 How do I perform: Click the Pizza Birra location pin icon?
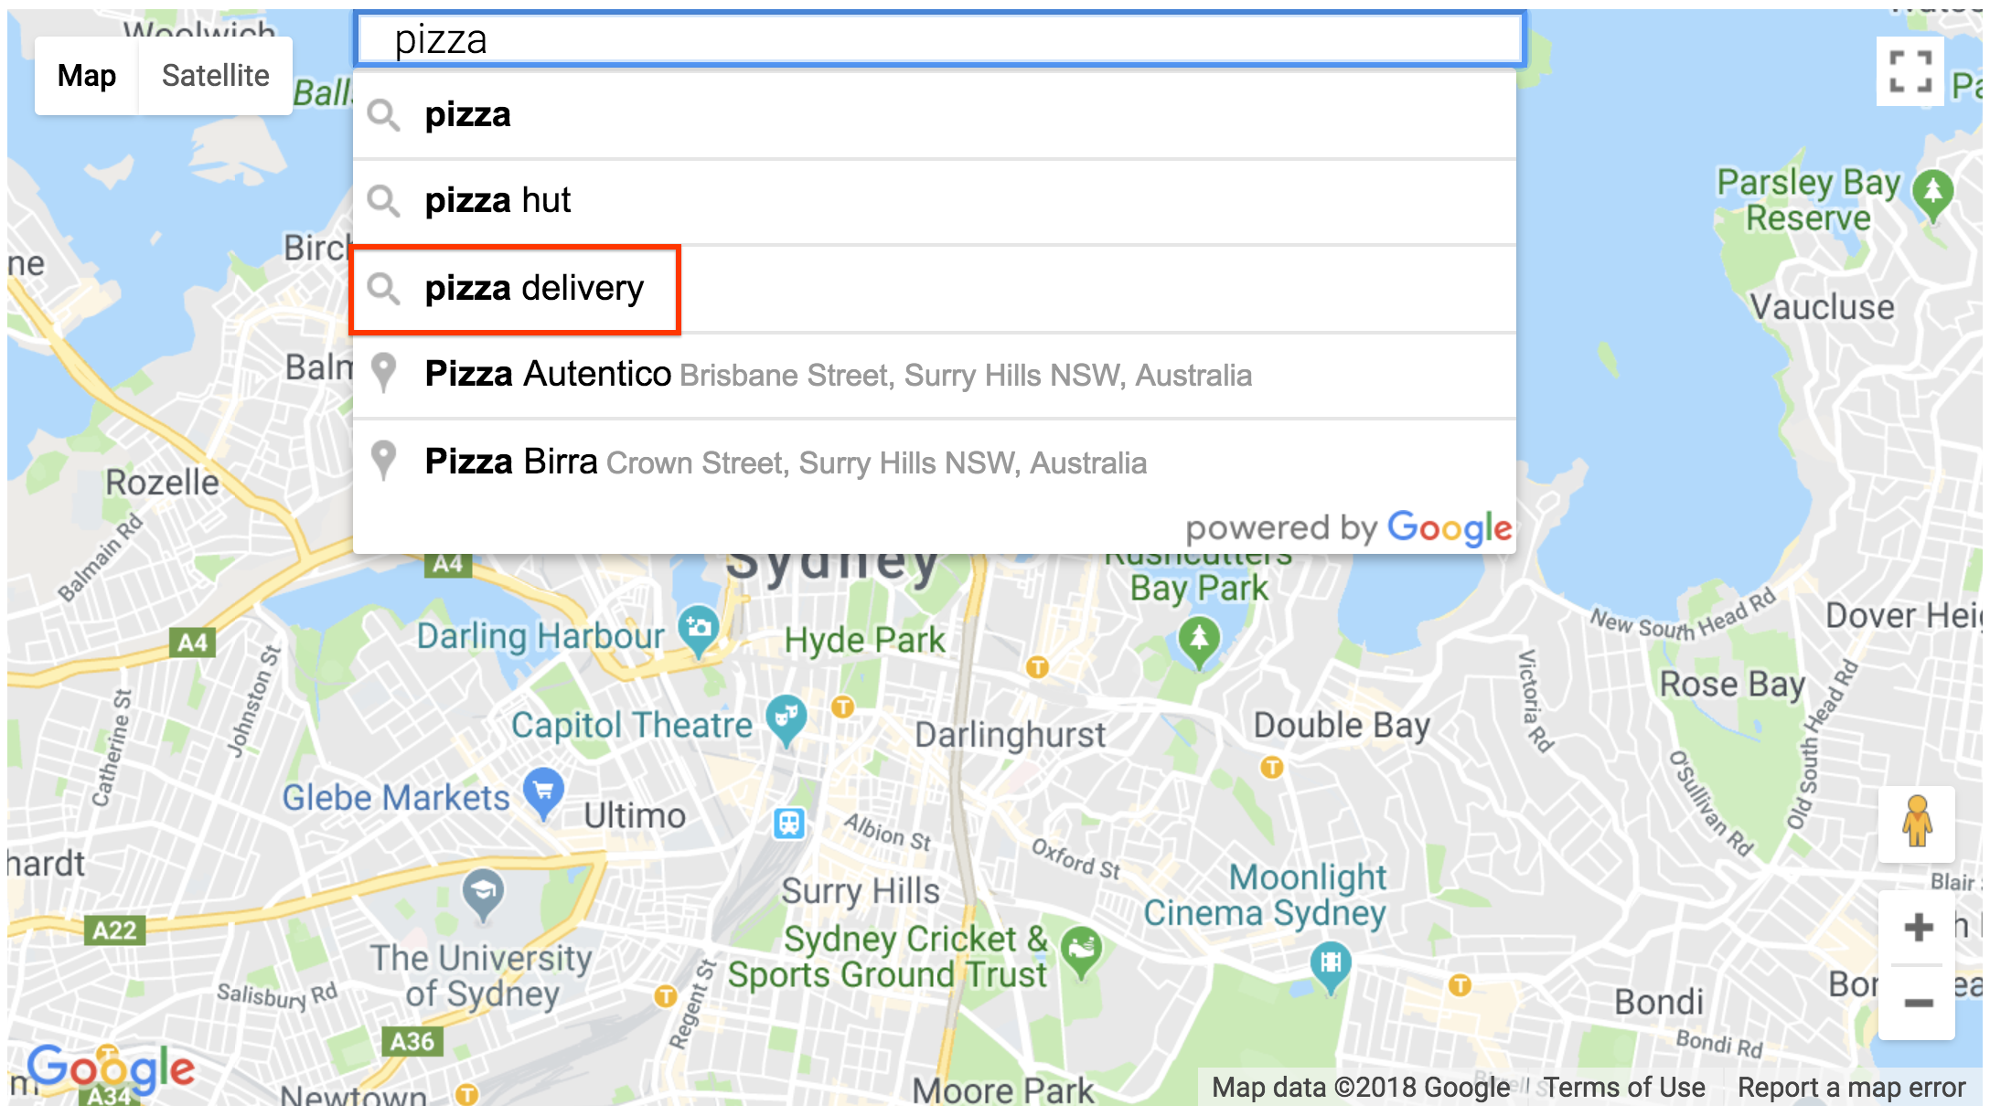(x=385, y=461)
